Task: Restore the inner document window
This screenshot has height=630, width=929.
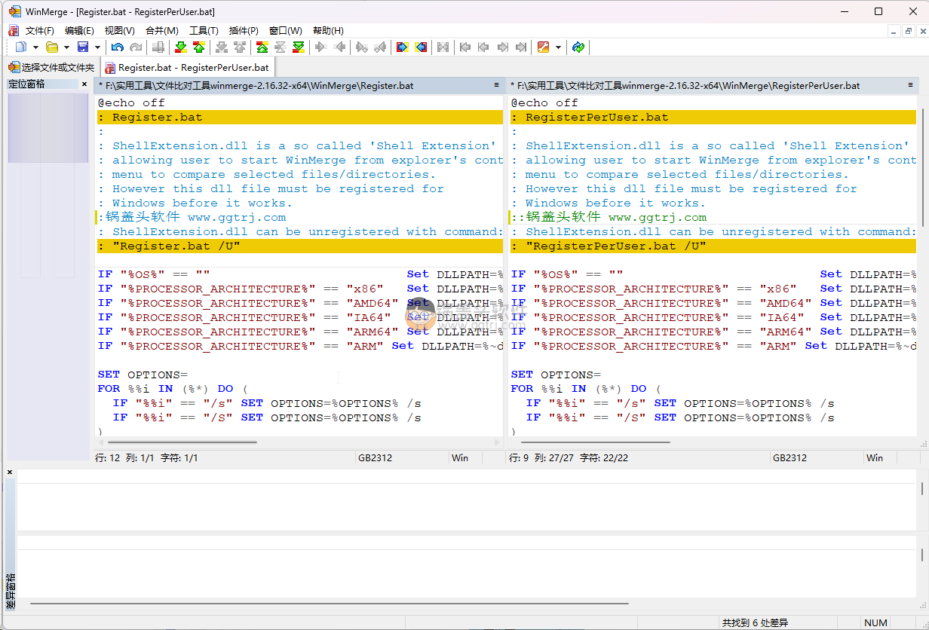Action: click(x=909, y=31)
